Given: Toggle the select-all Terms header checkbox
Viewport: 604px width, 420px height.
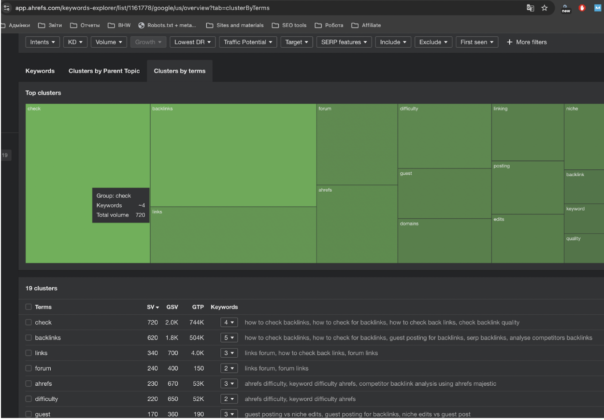Looking at the screenshot, I should point(29,307).
